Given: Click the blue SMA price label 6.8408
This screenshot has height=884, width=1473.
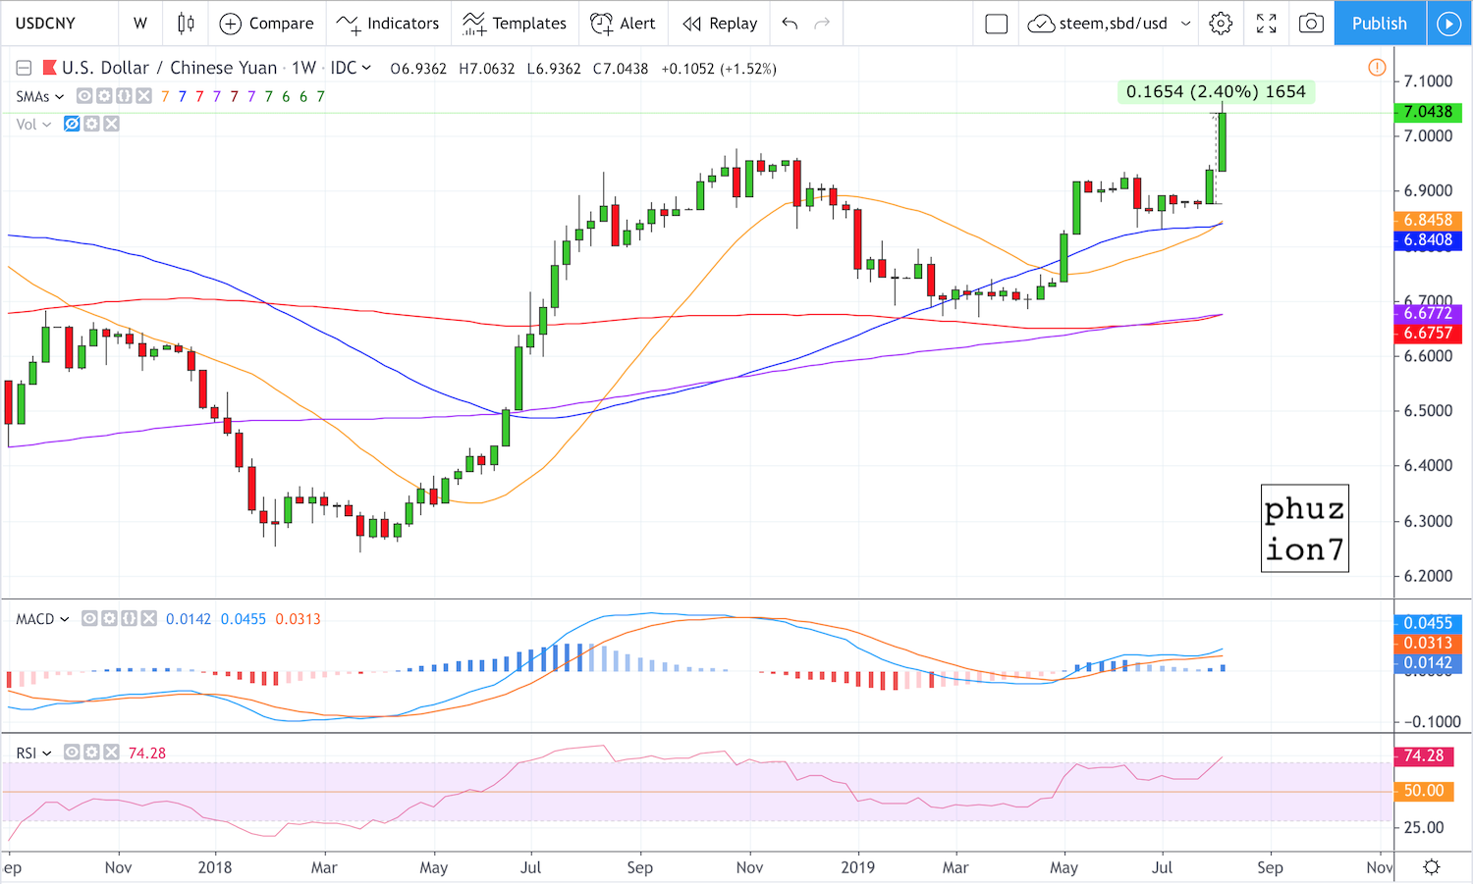Looking at the screenshot, I should [1428, 239].
